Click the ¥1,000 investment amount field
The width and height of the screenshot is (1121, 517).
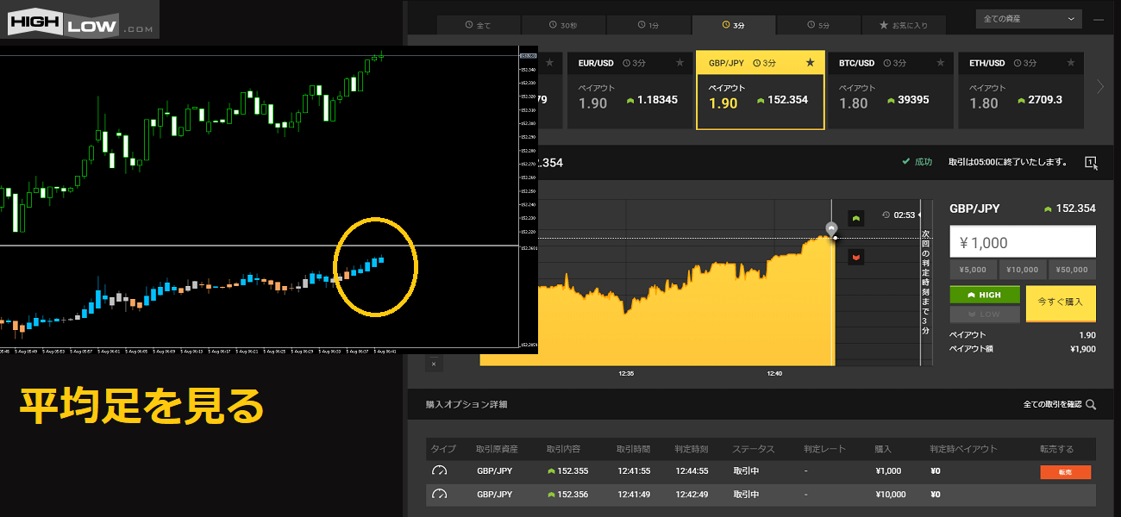tap(1022, 243)
